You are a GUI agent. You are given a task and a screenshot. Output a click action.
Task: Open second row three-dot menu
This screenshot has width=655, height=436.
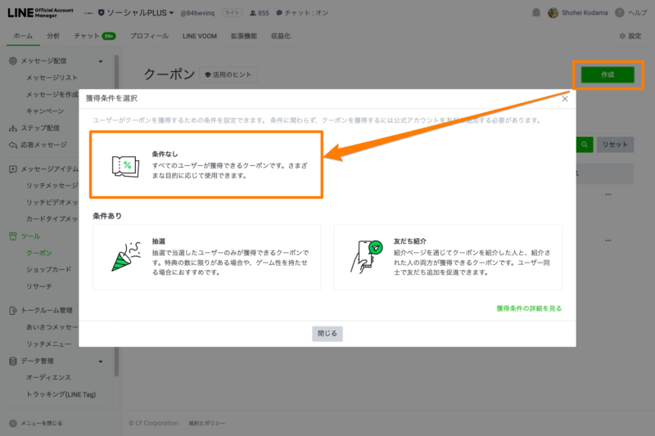pos(608,240)
